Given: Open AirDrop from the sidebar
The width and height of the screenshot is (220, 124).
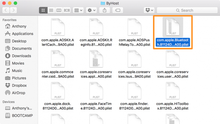Looking at the screenshot, I should (x=15, y=93).
